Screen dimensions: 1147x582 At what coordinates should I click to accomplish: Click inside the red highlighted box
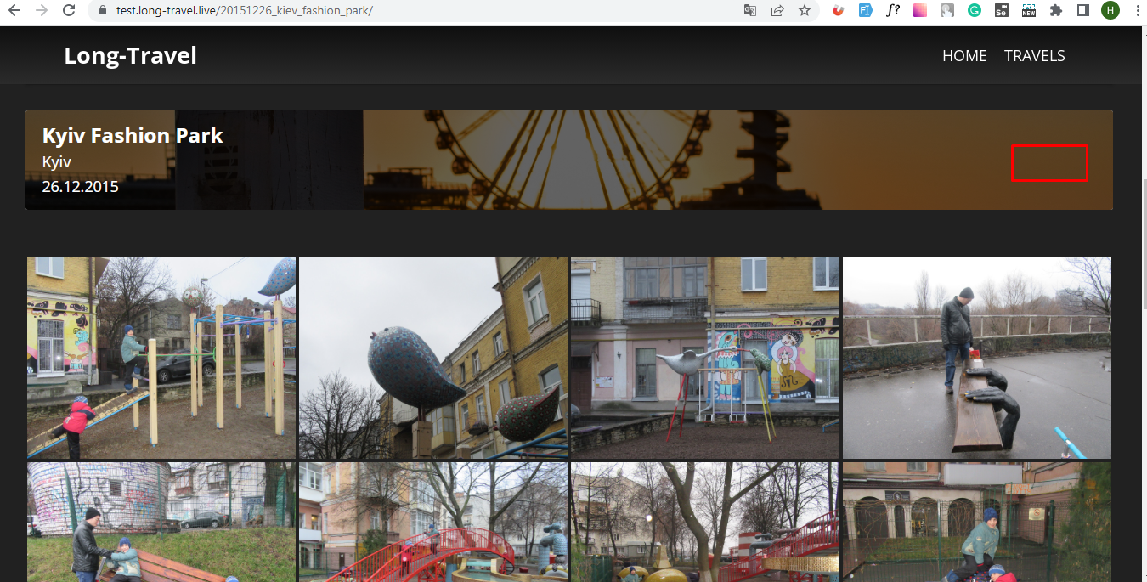point(1049,163)
